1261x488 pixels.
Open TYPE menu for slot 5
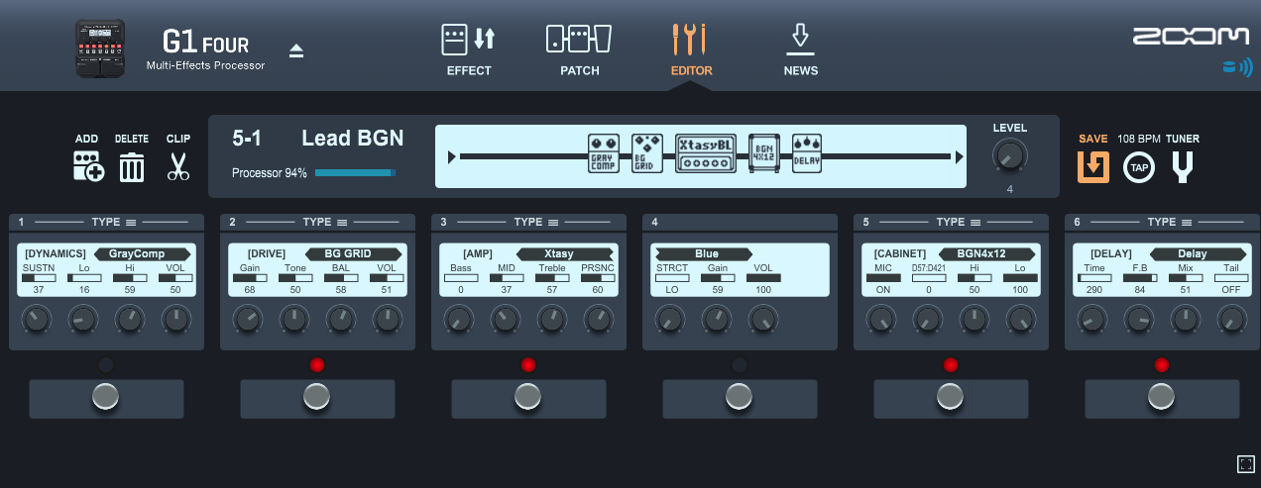[958, 223]
